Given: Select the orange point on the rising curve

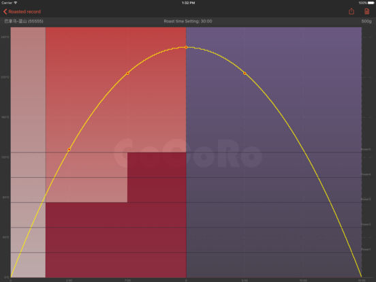Looking at the screenshot, I should [x=127, y=74].
